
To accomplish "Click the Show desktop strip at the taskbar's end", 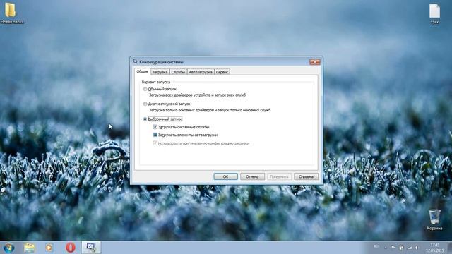I will coord(449,248).
